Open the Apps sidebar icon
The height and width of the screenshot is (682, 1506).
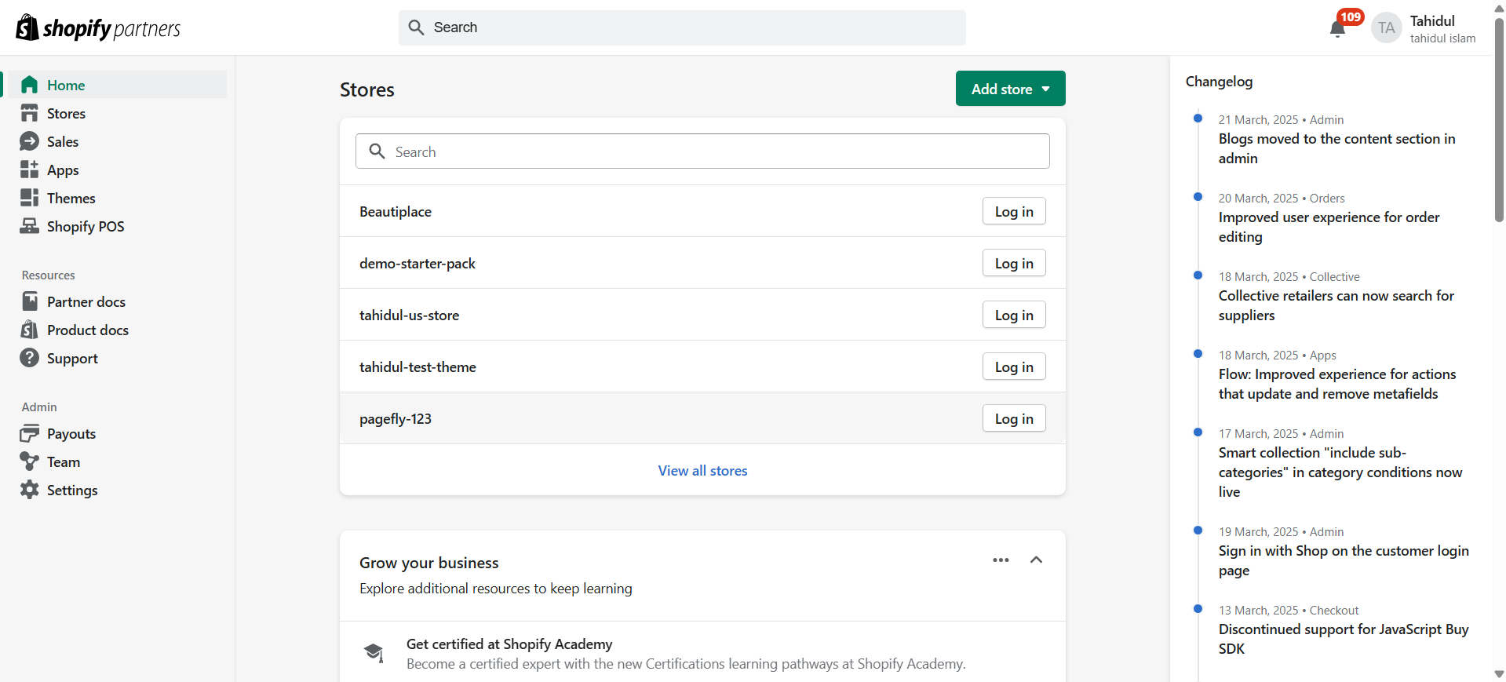[30, 170]
